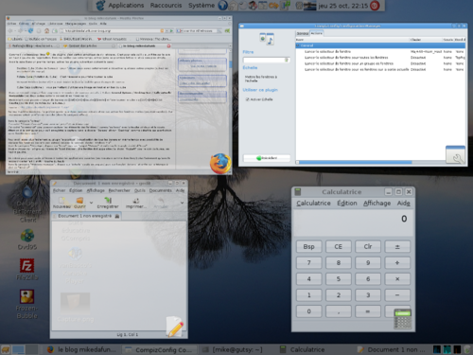473x355 pixels.
Task: Open the Affichage menu in calculator
Action: (377, 204)
